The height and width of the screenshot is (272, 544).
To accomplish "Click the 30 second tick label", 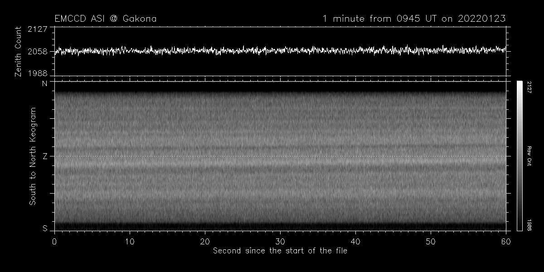I will [280, 241].
